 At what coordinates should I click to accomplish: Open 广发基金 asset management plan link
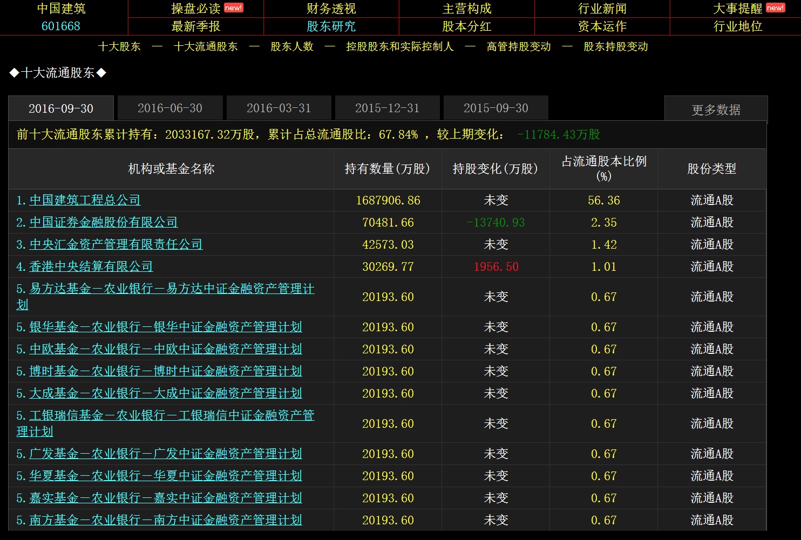click(166, 454)
